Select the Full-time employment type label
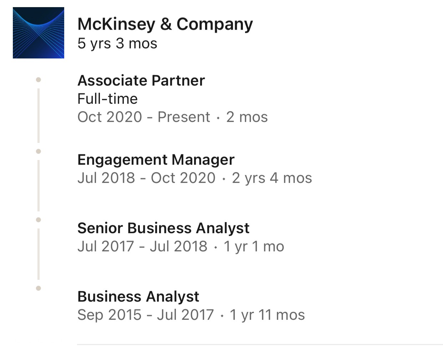This screenshot has height=349, width=443. click(107, 99)
